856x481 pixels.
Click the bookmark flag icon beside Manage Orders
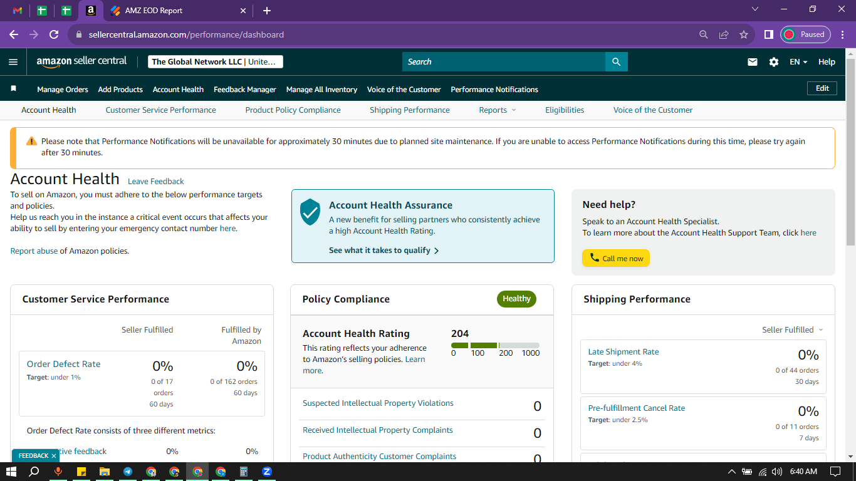coord(14,89)
